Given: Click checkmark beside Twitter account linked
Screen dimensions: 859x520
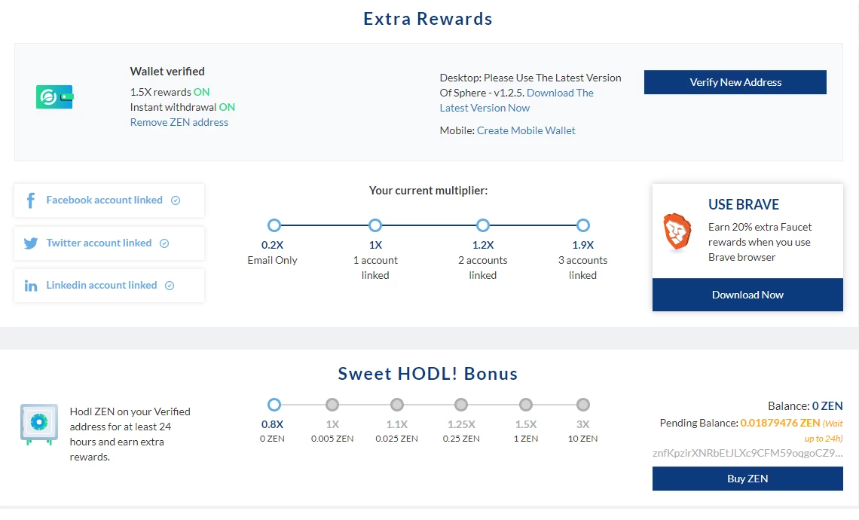Looking at the screenshot, I should click(x=164, y=243).
